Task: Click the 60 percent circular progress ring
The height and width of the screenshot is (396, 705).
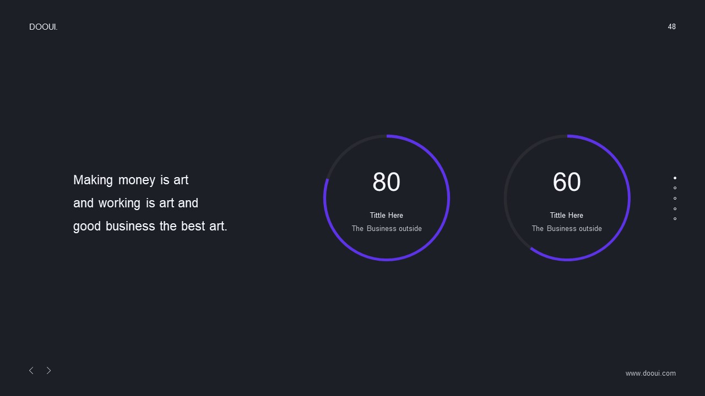Action: (x=567, y=197)
